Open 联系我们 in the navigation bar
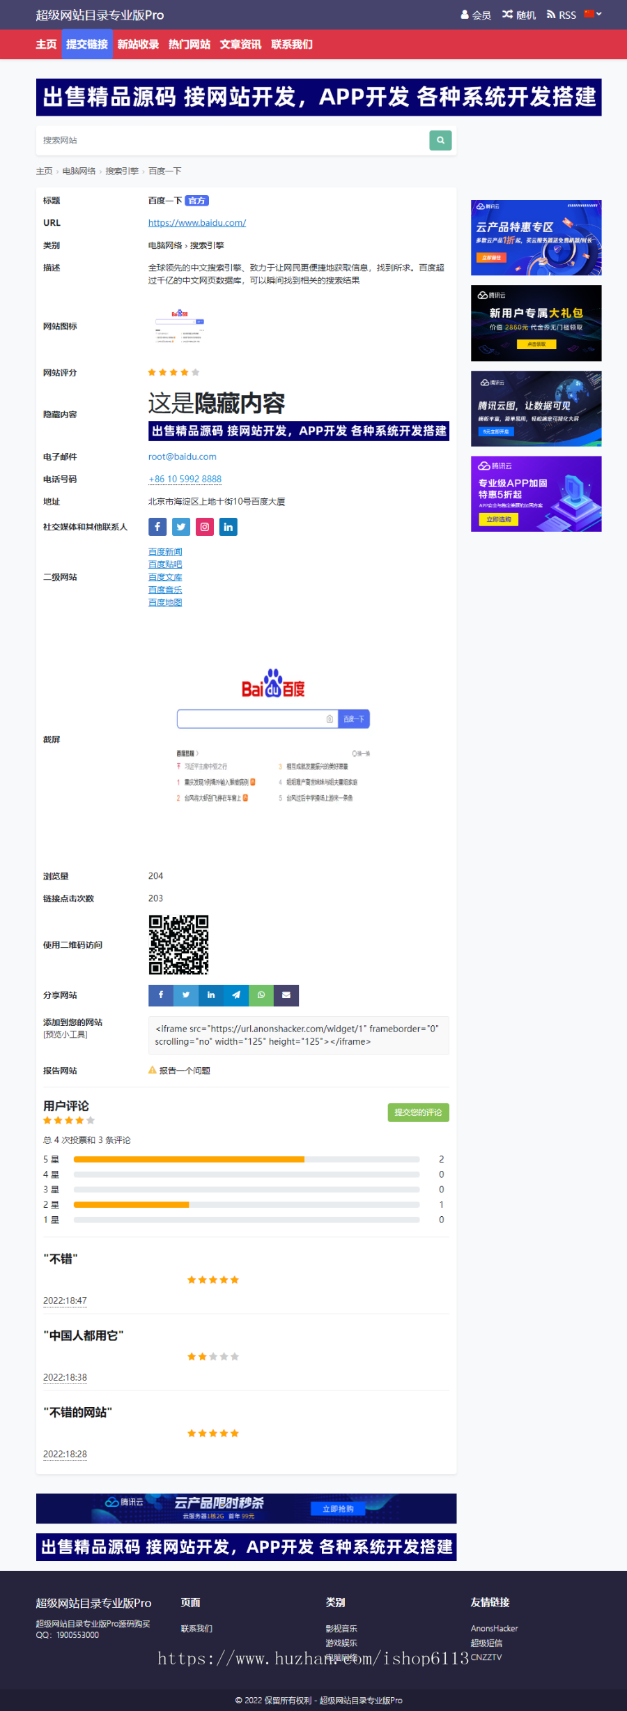Viewport: 627px width, 1711px height. pos(292,45)
